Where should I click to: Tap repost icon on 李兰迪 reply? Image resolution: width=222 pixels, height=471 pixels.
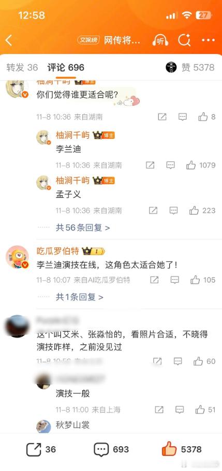150,165
